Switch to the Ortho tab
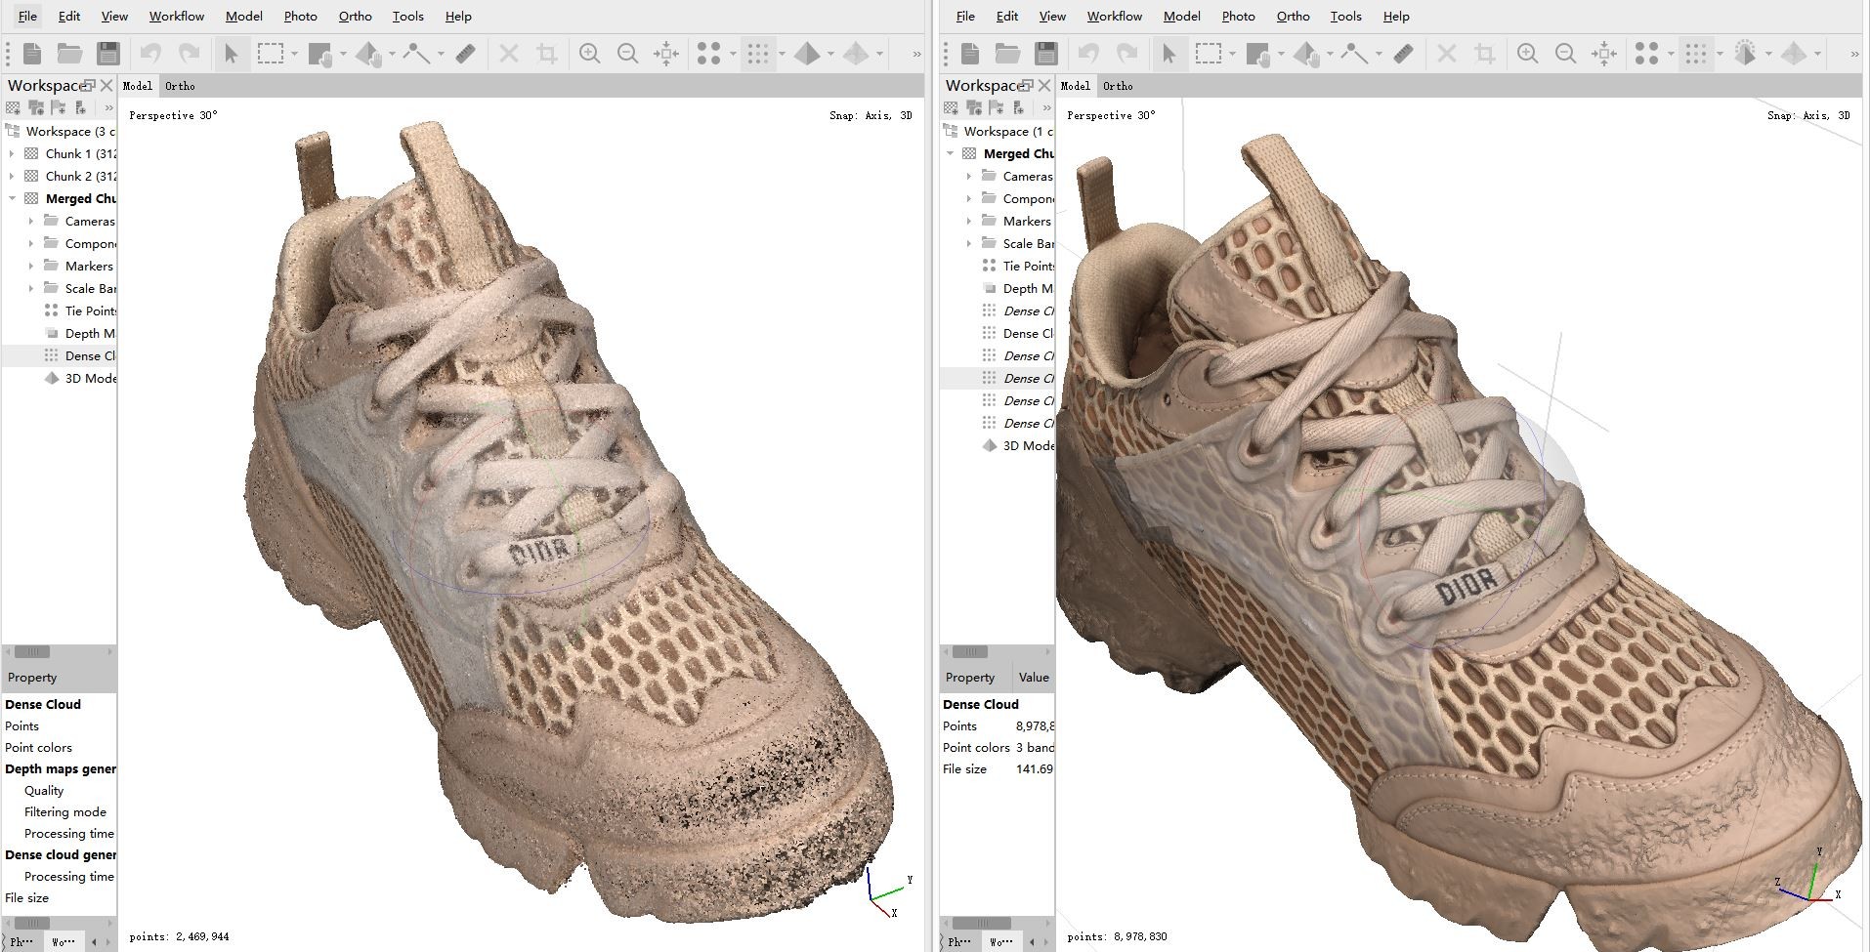 180,86
